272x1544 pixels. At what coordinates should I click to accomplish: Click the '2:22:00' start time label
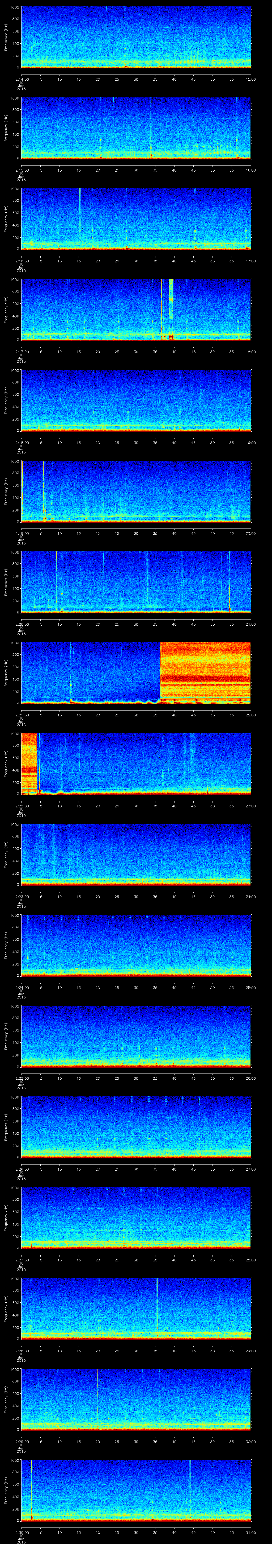pyautogui.click(x=22, y=806)
